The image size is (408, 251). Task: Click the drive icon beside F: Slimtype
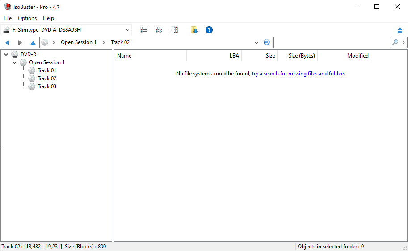tap(7, 30)
